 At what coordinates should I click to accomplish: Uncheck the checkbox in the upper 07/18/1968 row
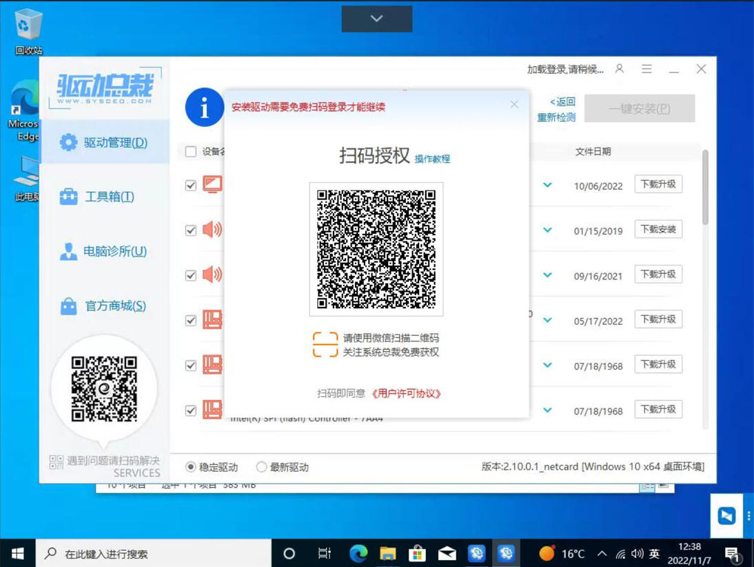point(191,366)
